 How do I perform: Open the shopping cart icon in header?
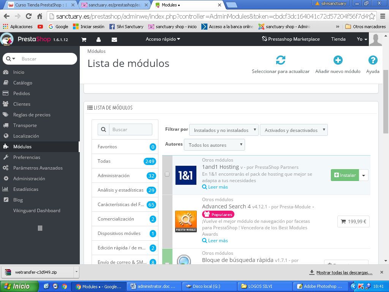[84, 40]
